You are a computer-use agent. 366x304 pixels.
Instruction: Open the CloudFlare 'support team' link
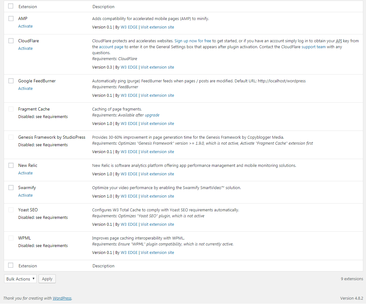pos(313,47)
